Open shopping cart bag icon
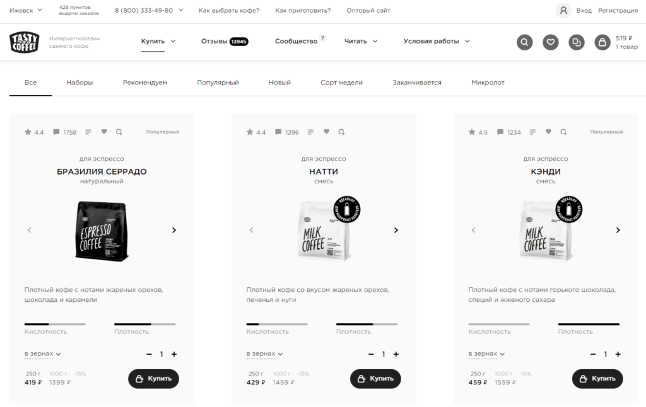The width and height of the screenshot is (646, 407). 602,42
